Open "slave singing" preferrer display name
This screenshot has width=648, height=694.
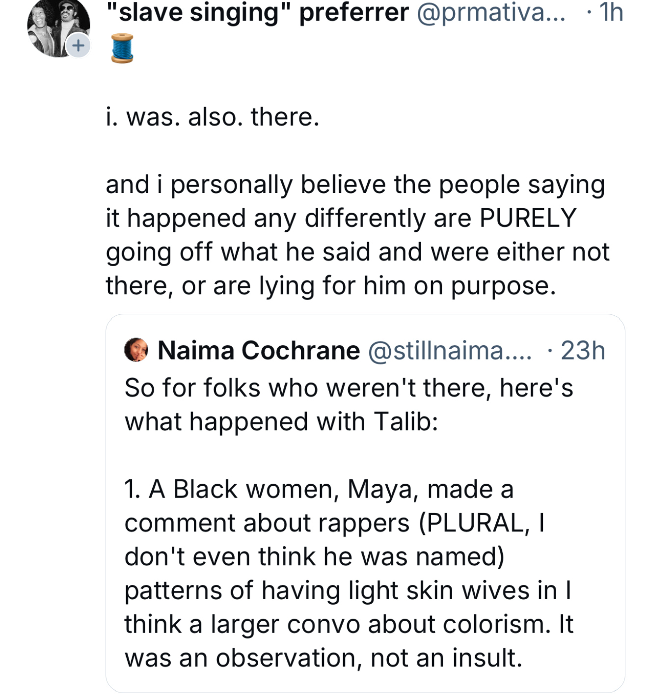pos(257,12)
